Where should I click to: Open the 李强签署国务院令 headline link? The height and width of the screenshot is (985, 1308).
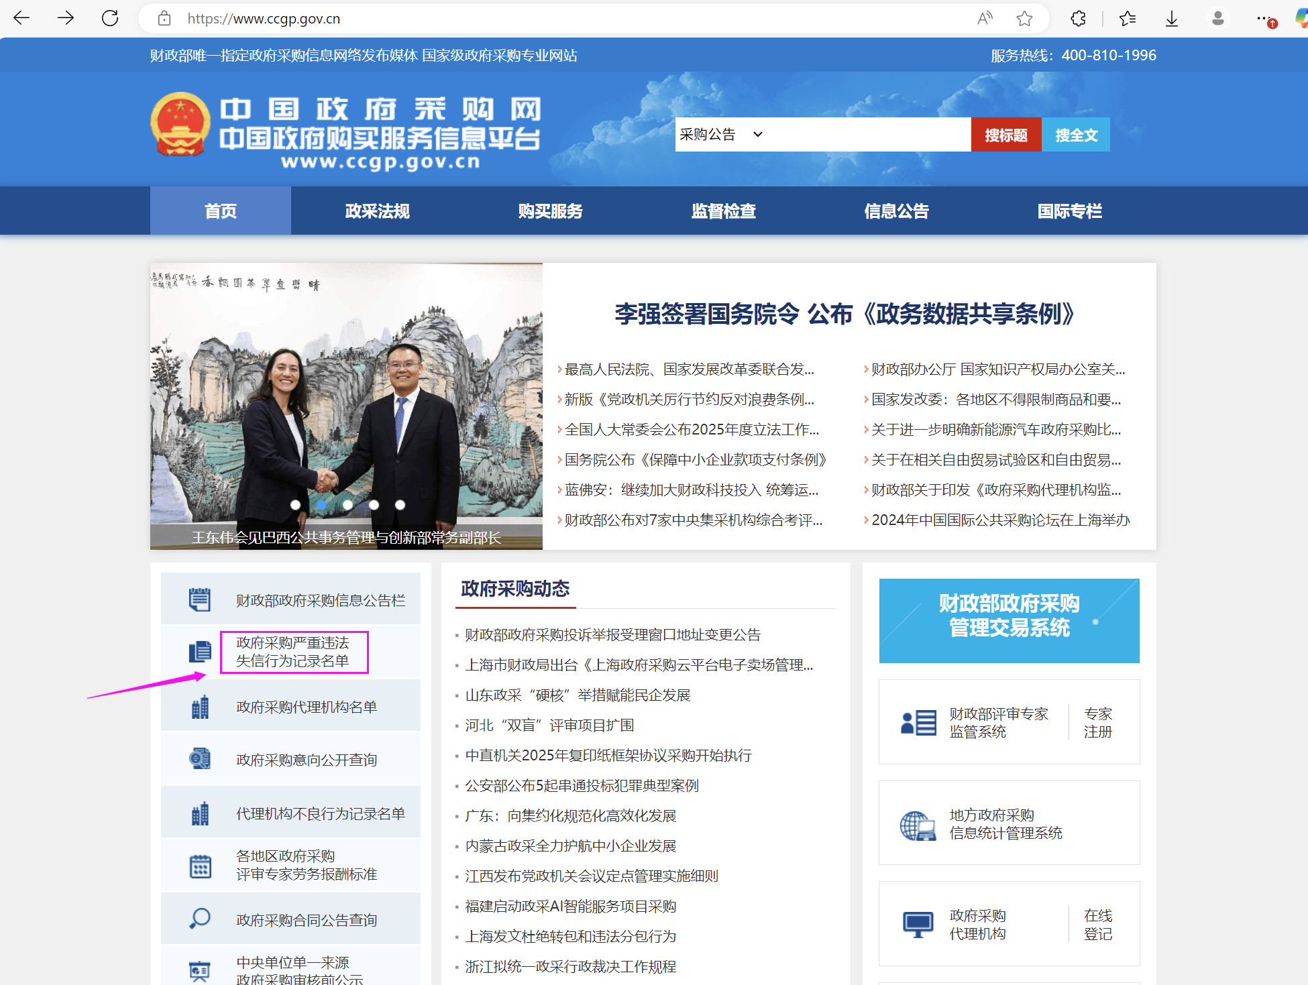point(844,314)
